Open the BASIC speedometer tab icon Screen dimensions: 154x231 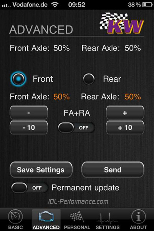[15, 217]
